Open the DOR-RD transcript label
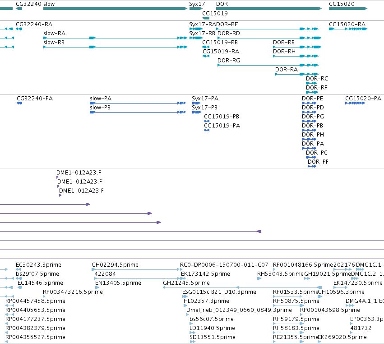The image size is (384, 344). (x=229, y=33)
